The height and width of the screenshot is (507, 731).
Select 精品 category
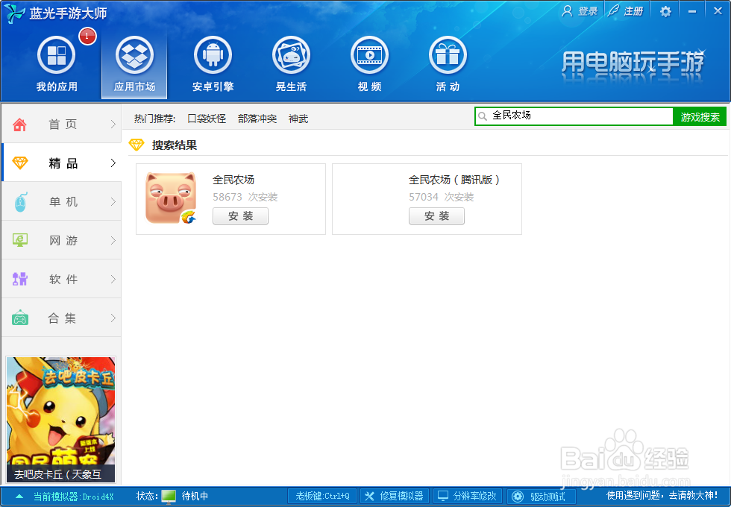61,163
